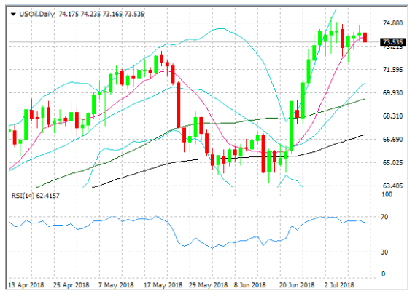Click the current price tag 73.535
The height and width of the screenshot is (299, 415).
point(393,42)
